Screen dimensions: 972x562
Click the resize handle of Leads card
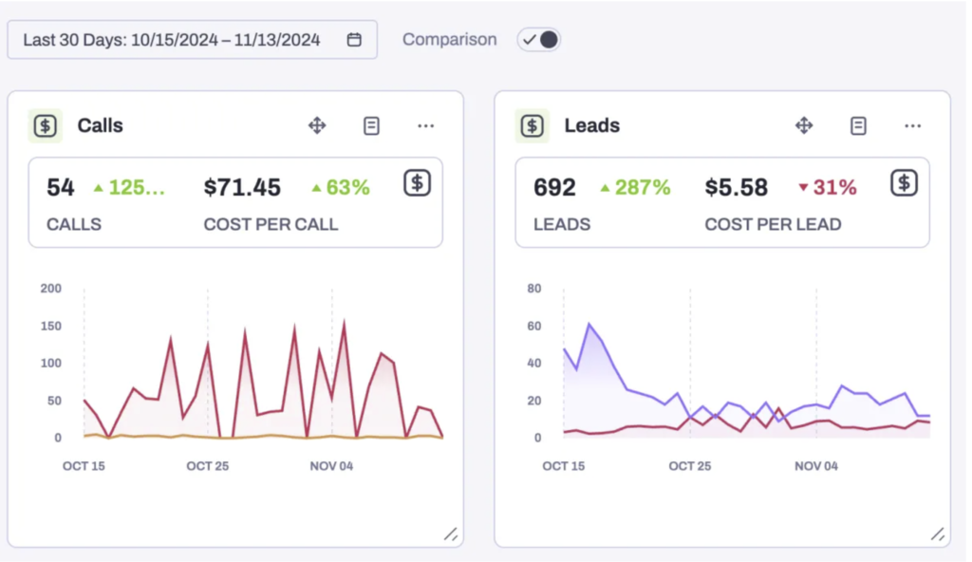pyautogui.click(x=938, y=534)
